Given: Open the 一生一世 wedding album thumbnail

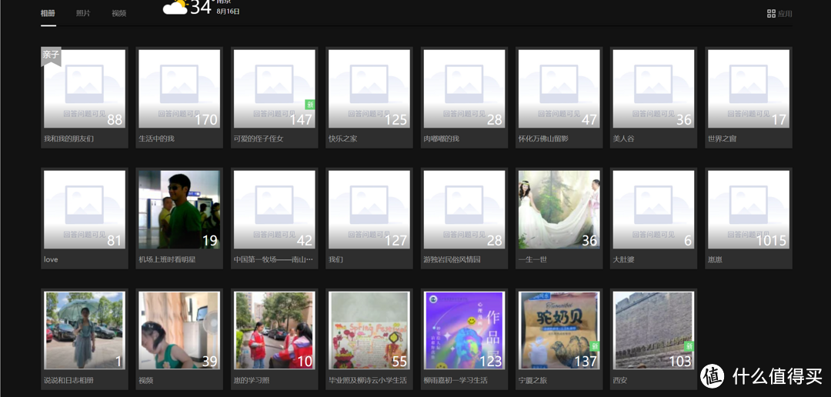Looking at the screenshot, I should pyautogui.click(x=558, y=209).
